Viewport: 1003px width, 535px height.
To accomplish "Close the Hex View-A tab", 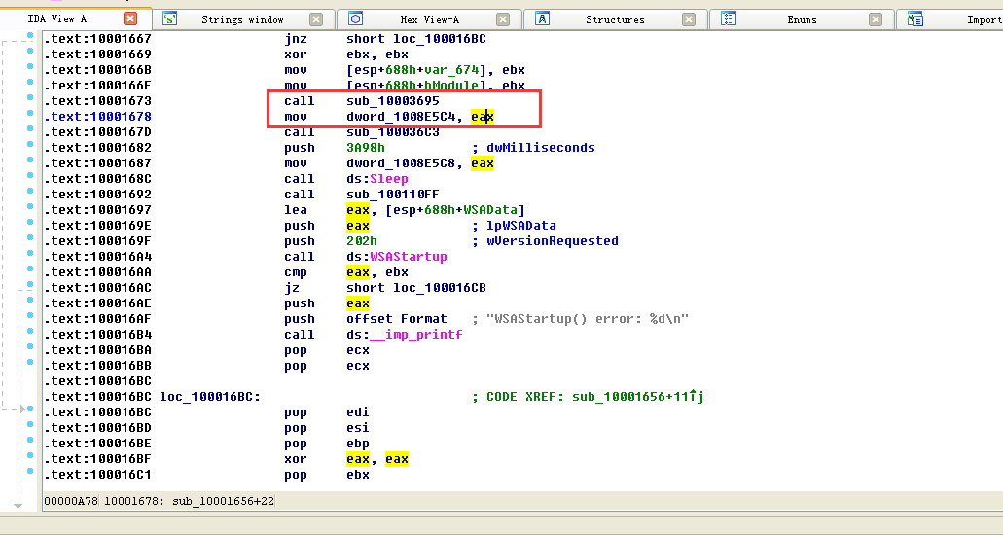I will coord(503,19).
